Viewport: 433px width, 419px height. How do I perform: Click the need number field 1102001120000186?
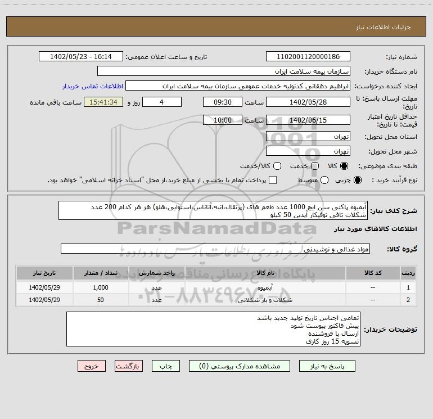coord(308,56)
